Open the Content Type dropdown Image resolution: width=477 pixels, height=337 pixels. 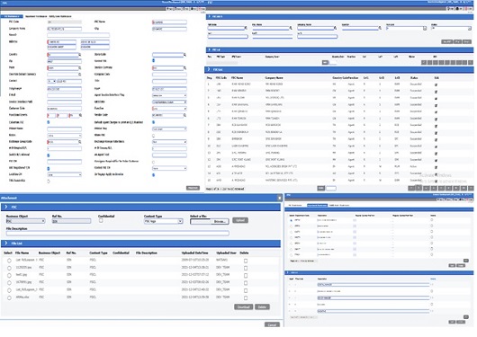click(163, 222)
